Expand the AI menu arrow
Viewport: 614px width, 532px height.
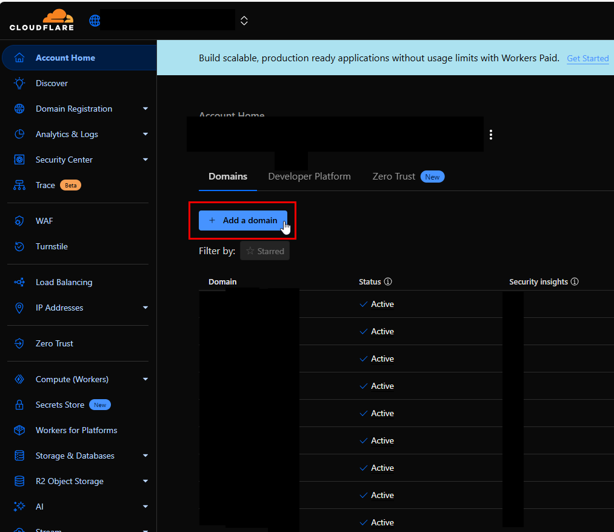145,507
